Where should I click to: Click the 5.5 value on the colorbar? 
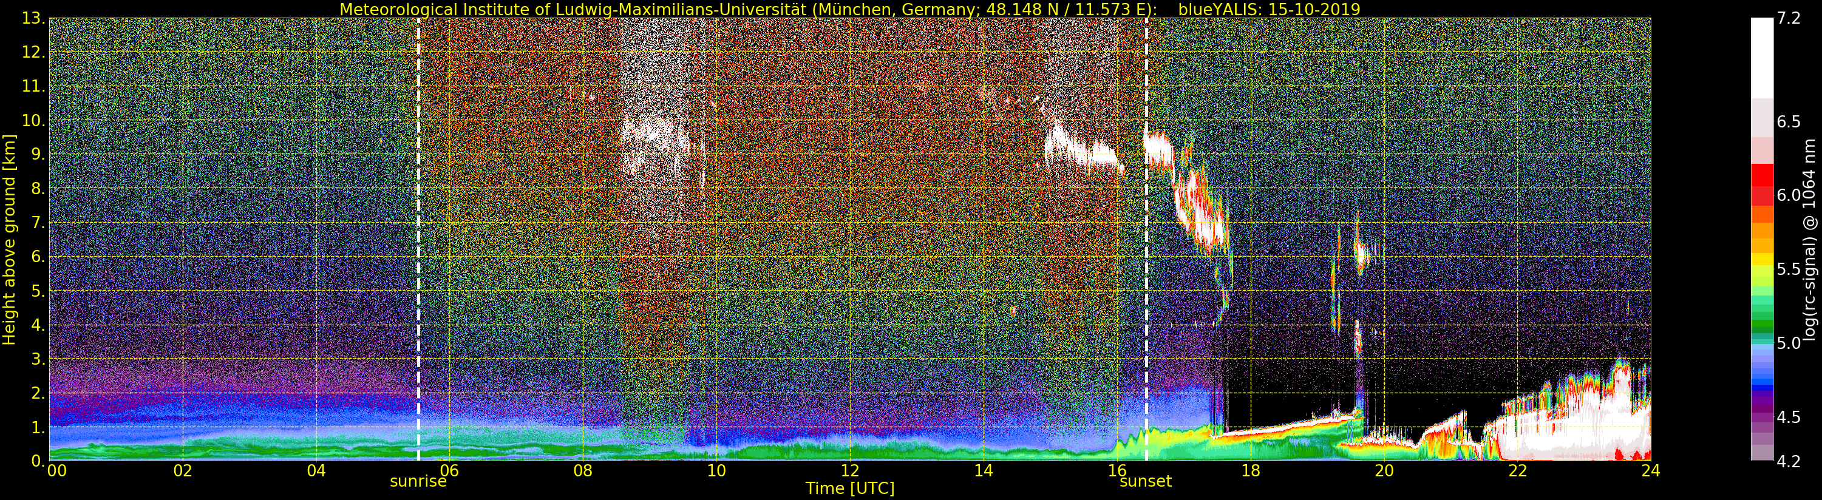[x=1789, y=269]
